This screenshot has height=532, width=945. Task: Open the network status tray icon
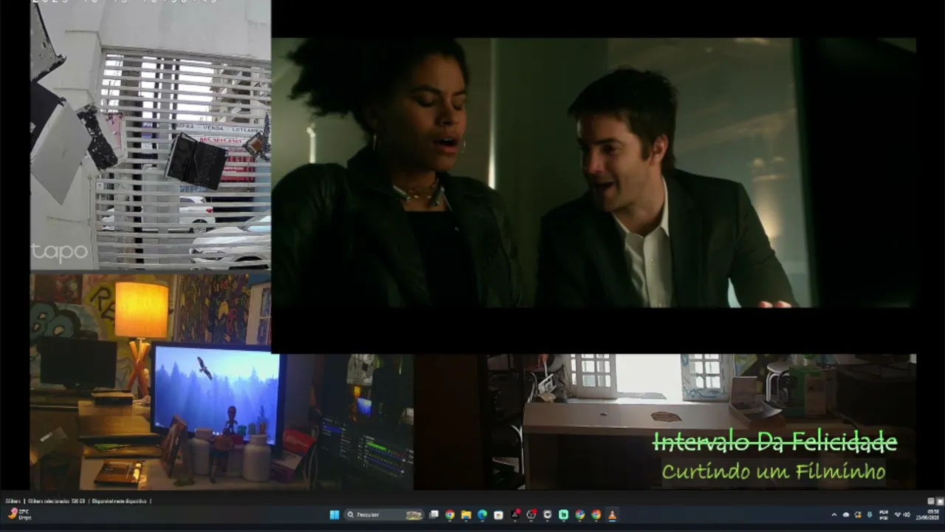tap(898, 515)
